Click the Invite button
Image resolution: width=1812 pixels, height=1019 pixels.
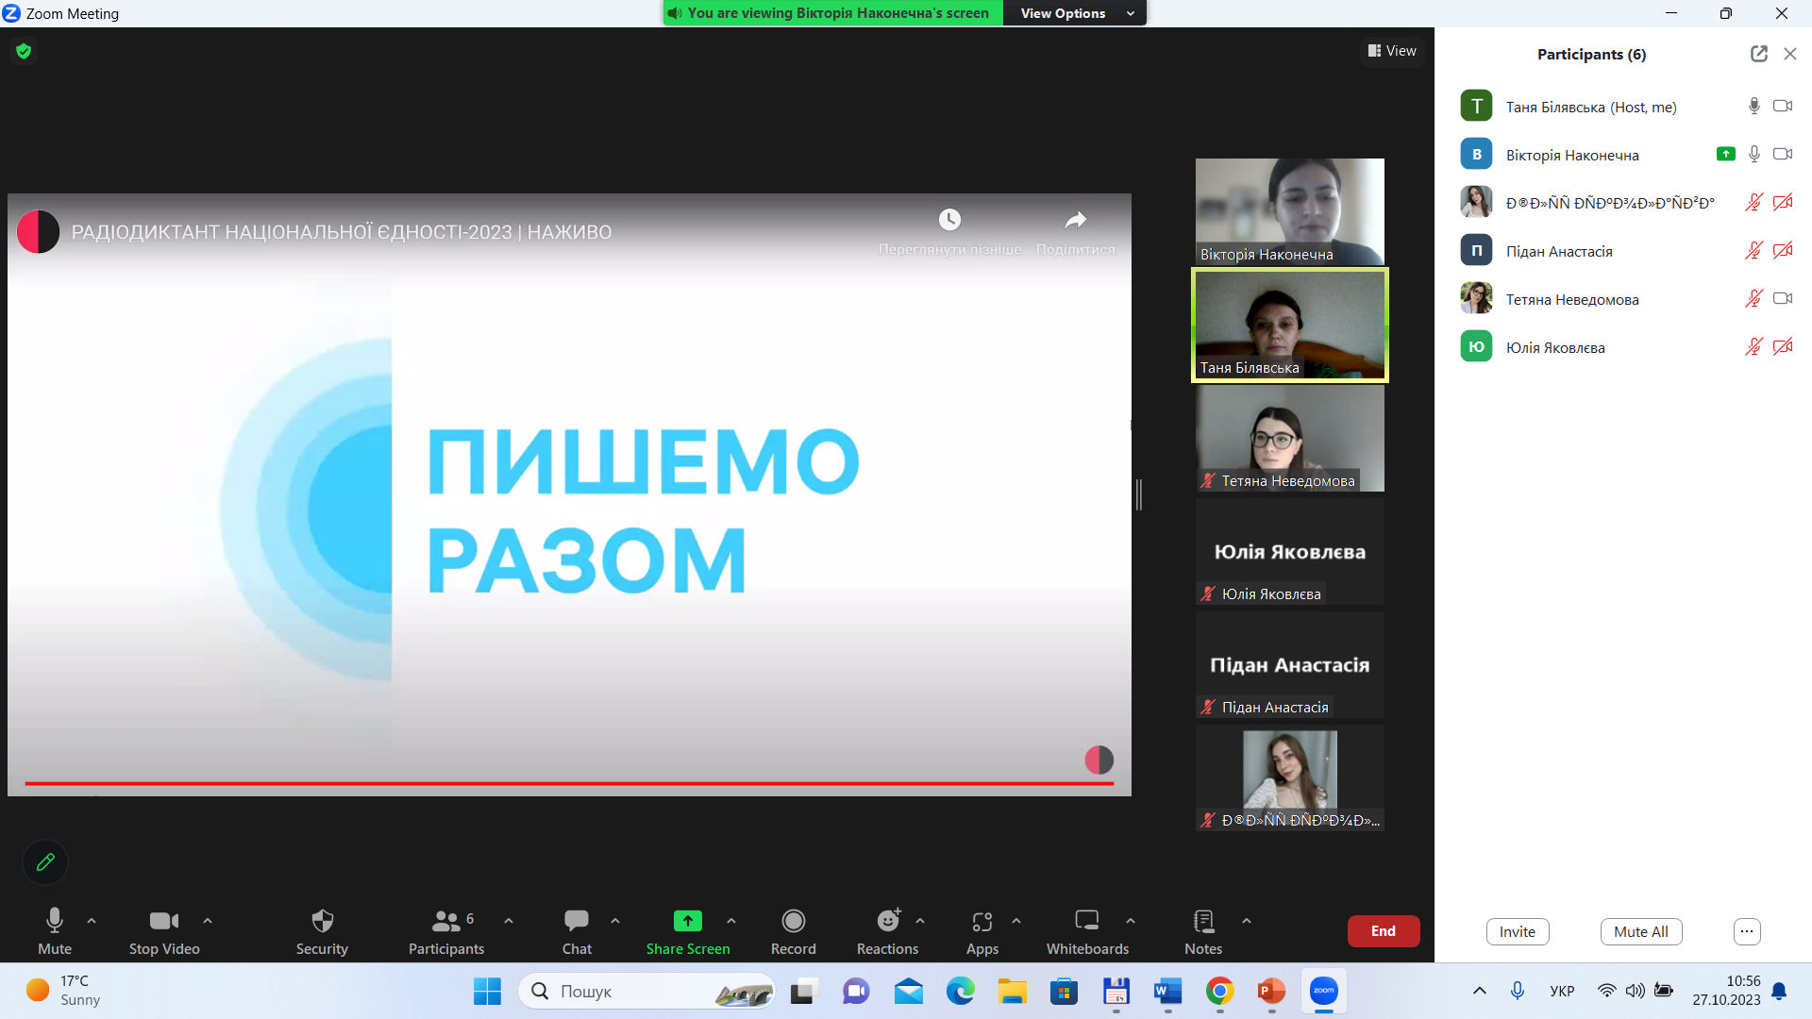1517,931
